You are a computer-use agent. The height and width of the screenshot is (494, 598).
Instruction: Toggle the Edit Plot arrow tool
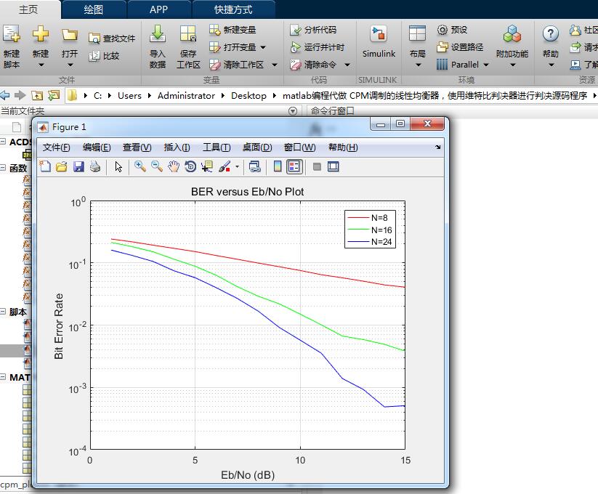coord(118,166)
